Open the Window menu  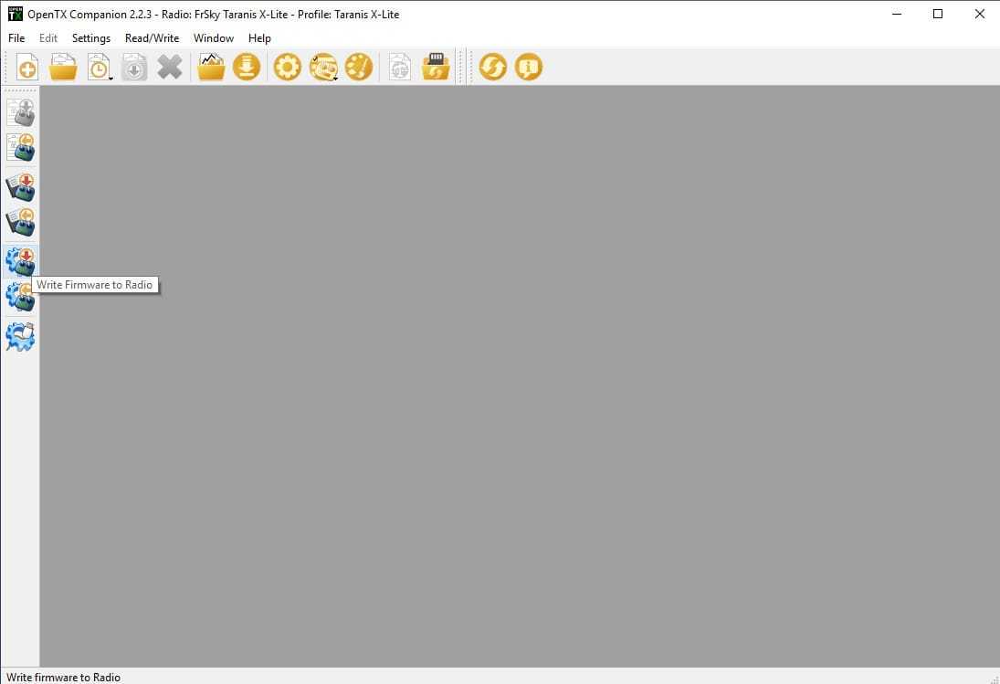(214, 38)
